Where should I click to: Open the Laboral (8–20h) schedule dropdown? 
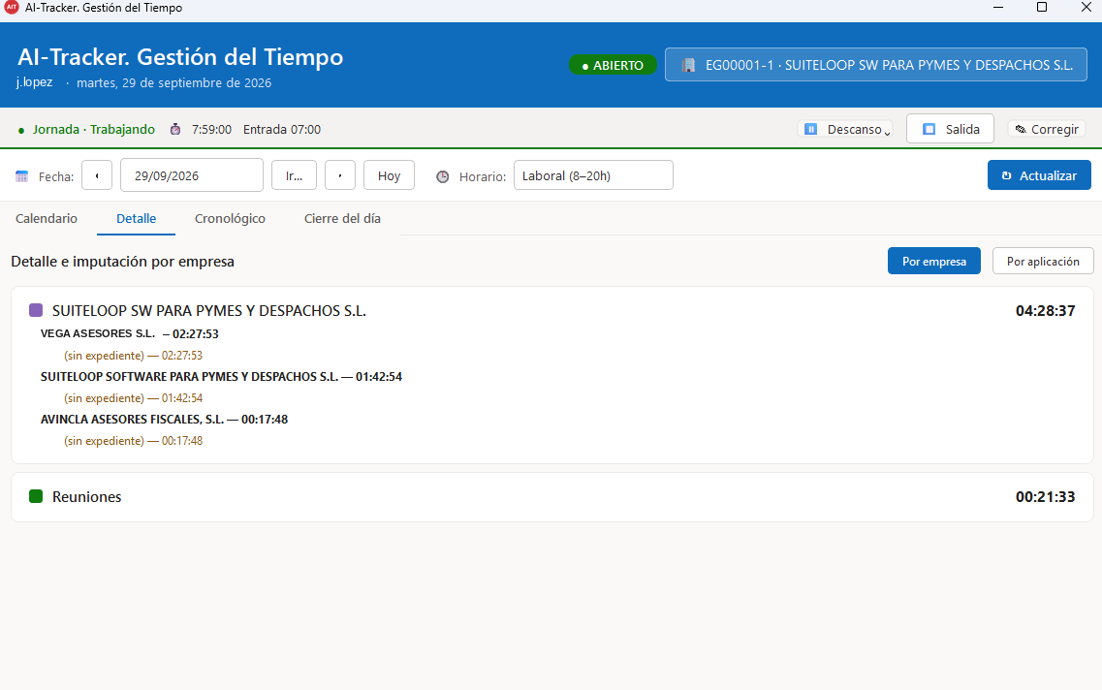click(593, 175)
